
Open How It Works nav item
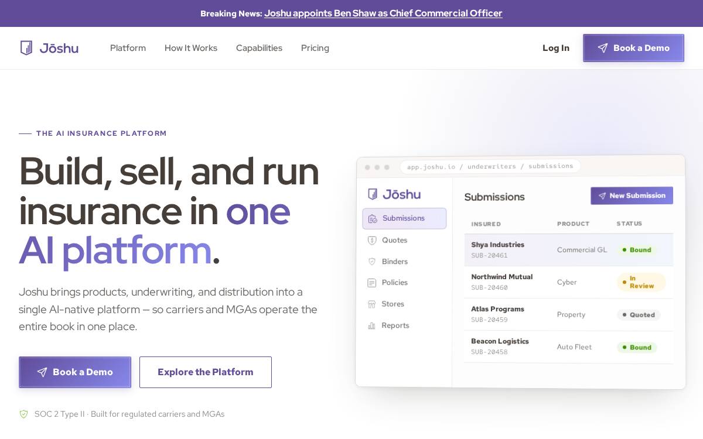pos(191,48)
